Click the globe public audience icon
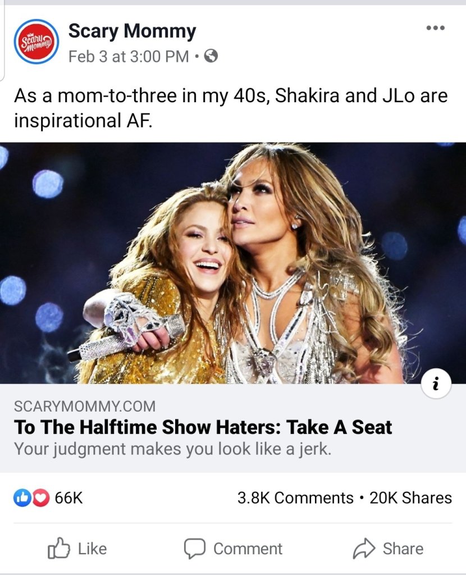Screen dimensions: 466x575 tap(211, 56)
